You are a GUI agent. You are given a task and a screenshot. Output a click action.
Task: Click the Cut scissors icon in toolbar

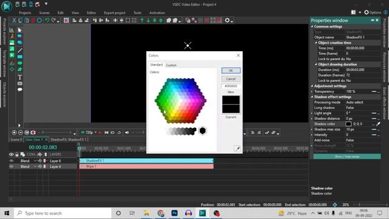pyautogui.click(x=14, y=20)
